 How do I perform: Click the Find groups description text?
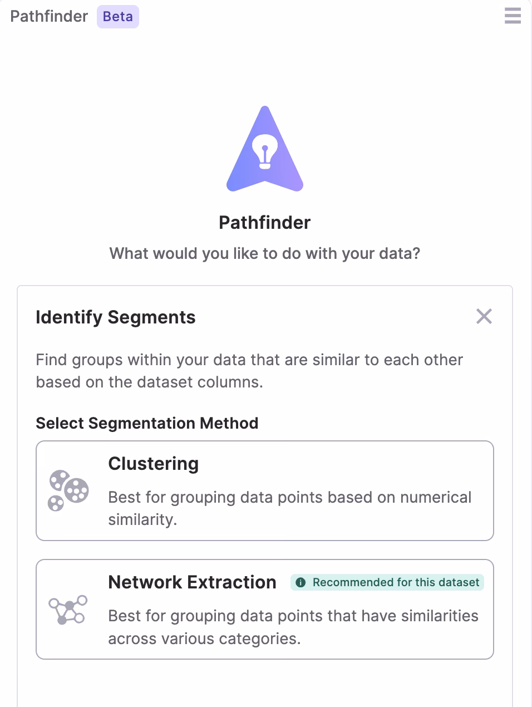(x=249, y=371)
